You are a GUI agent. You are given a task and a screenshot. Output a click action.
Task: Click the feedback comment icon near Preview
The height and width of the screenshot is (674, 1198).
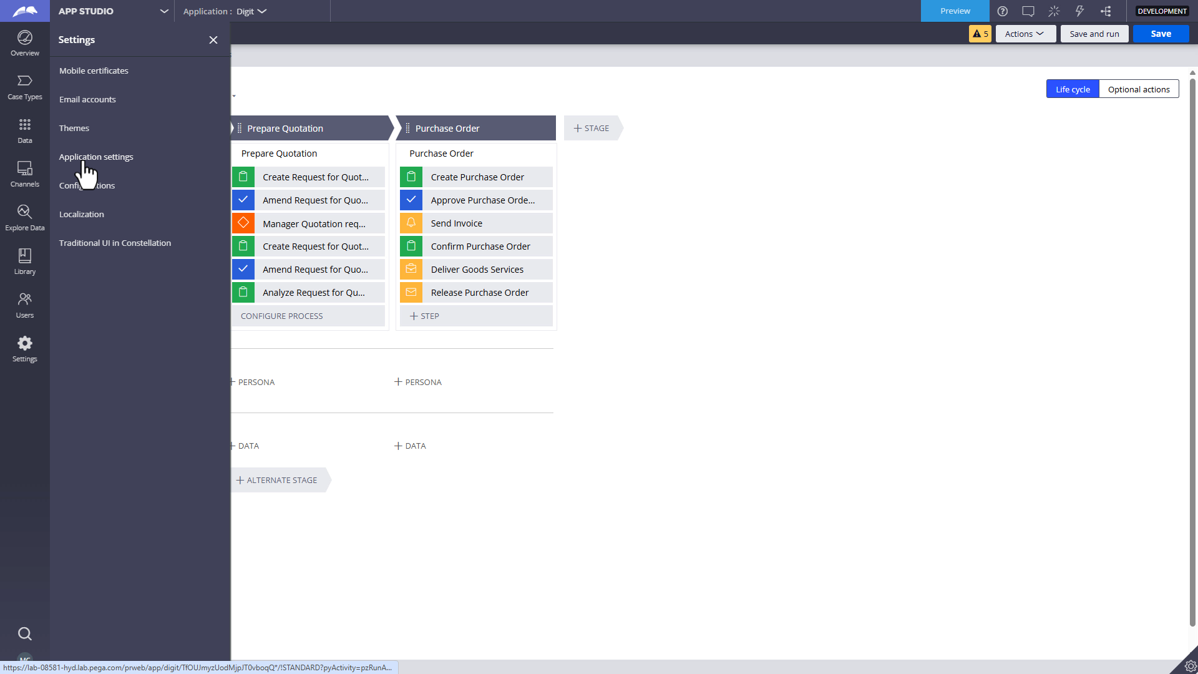(1028, 11)
